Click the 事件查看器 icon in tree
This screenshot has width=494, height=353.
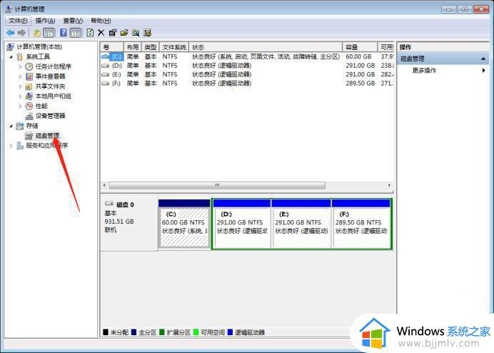click(x=29, y=76)
